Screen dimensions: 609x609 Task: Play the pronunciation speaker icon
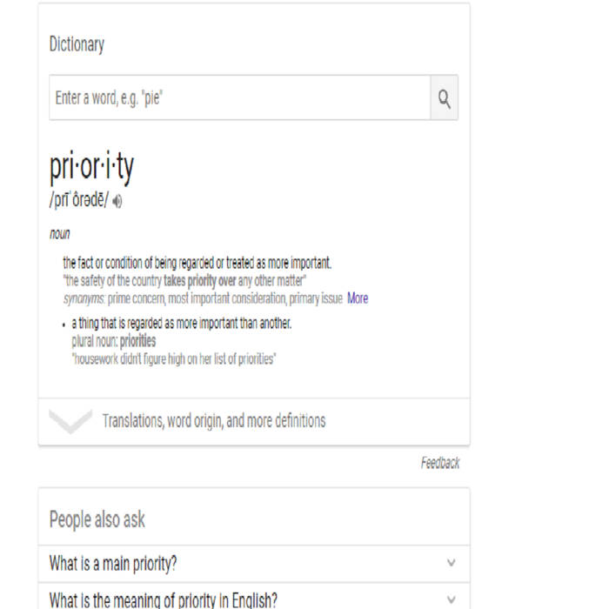117,202
